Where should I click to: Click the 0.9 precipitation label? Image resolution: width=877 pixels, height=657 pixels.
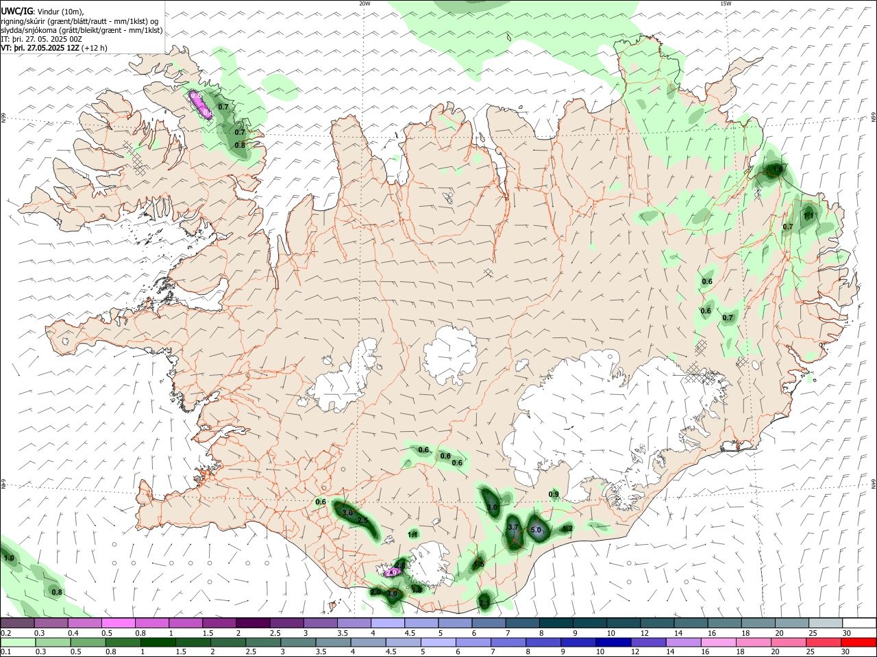[x=554, y=494]
